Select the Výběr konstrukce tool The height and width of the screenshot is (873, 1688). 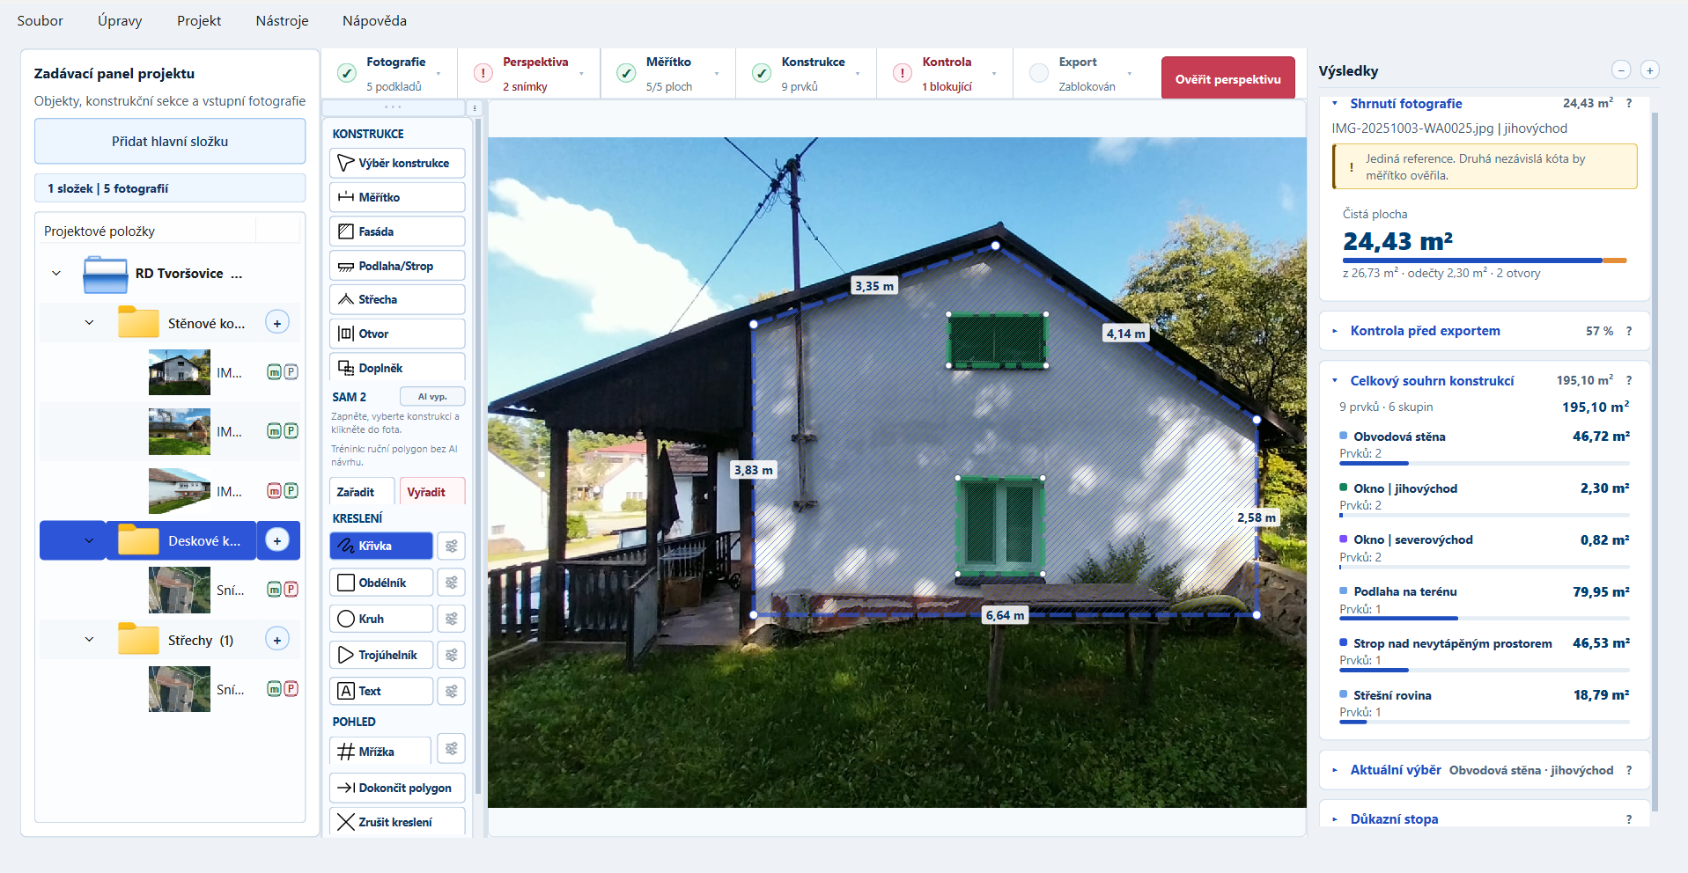coord(397,163)
